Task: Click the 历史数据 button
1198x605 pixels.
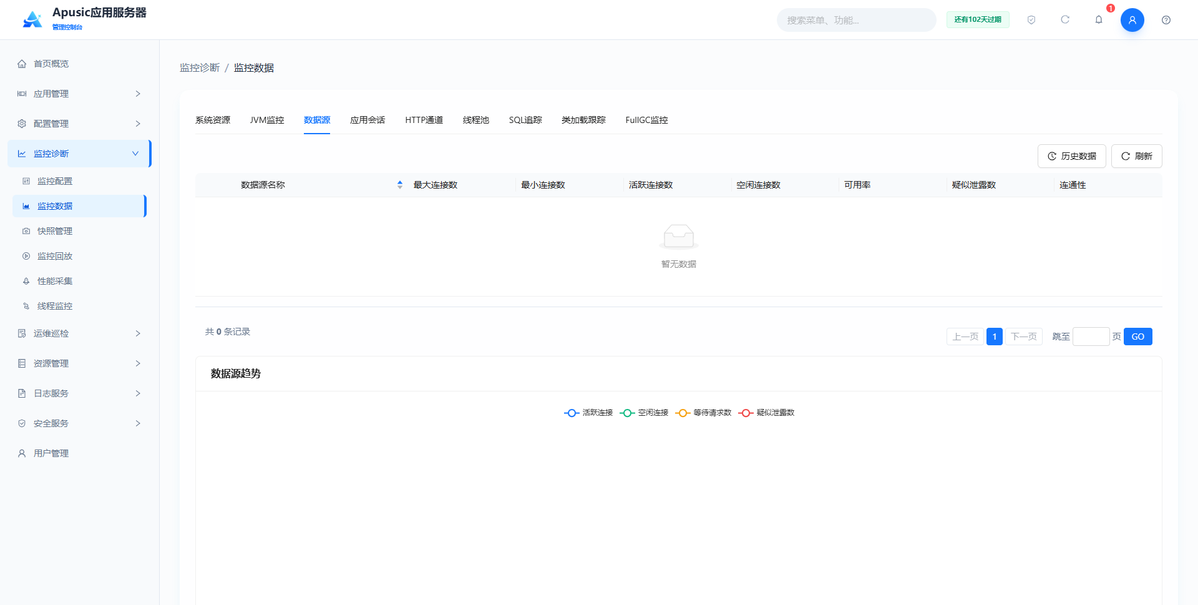Action: [x=1071, y=156]
